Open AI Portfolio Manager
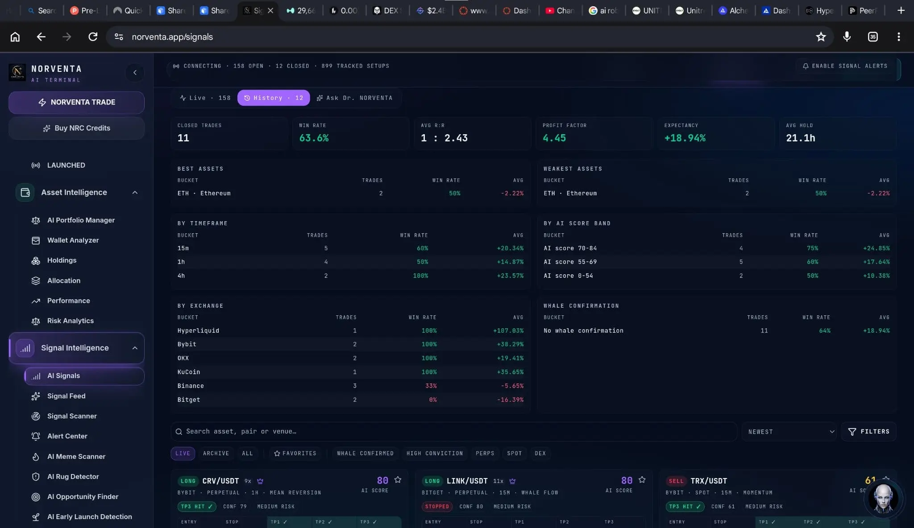The height and width of the screenshot is (528, 914). (x=81, y=220)
